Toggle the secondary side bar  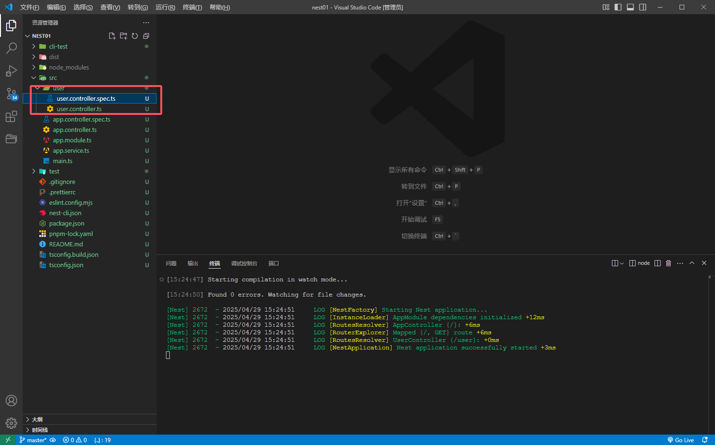click(643, 7)
